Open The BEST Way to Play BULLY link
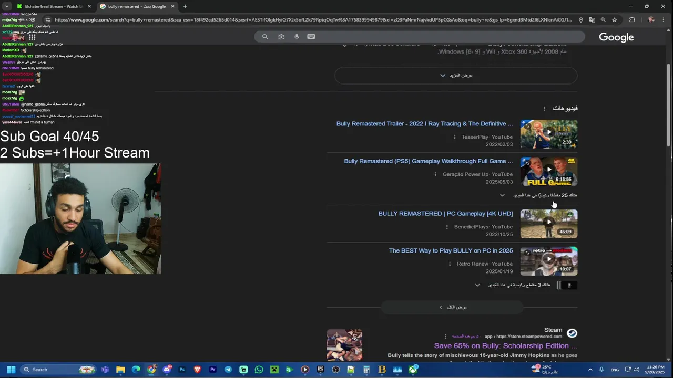This screenshot has height=378, width=673. [x=451, y=251]
